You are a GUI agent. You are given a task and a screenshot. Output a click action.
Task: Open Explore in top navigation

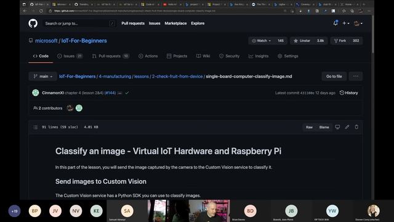(x=198, y=23)
